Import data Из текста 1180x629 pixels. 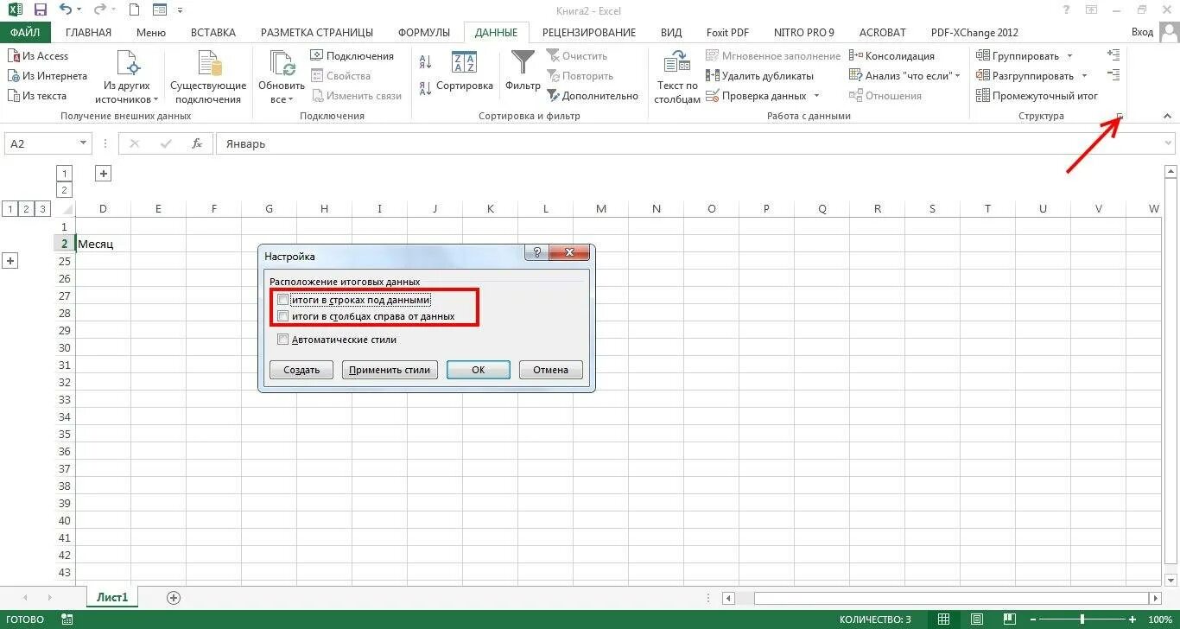pyautogui.click(x=37, y=96)
